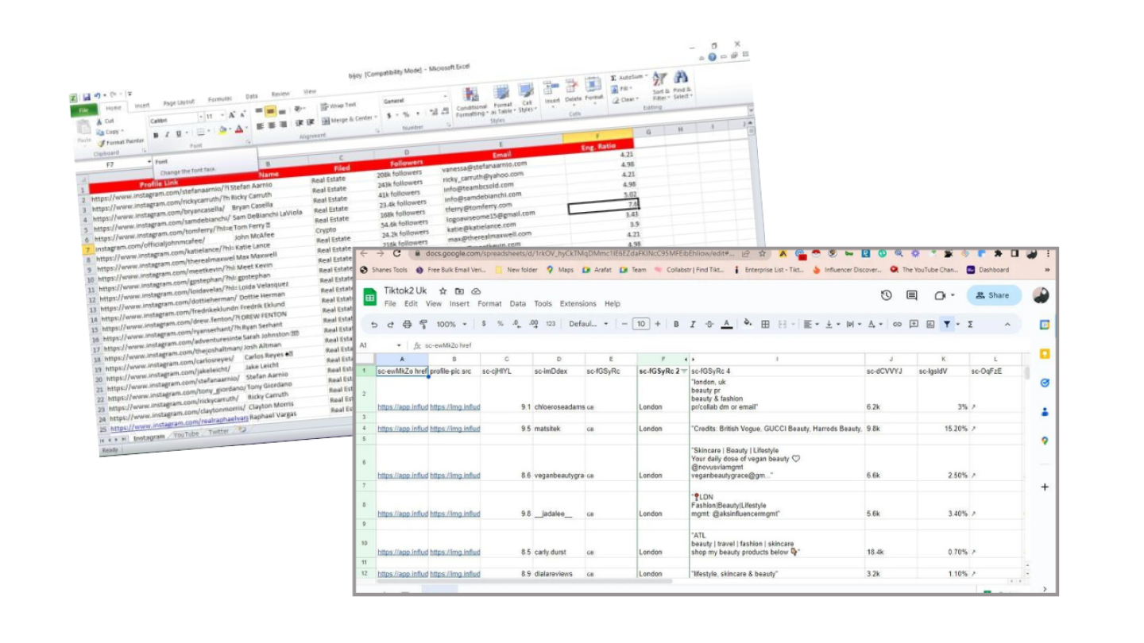The height and width of the screenshot is (643, 1144).
Task: Open Google Tasks side panel icon
Action: (x=1045, y=383)
